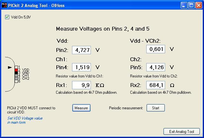Click the Pin2 voltage field 4,727
The image size is (204, 138).
point(82,50)
